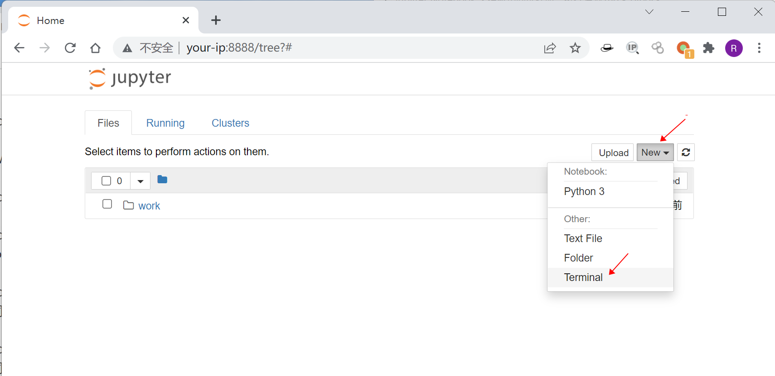Expand the selection type dropdown arrow
The image size is (775, 376).
click(x=140, y=181)
